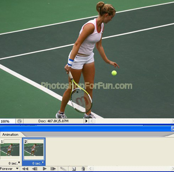
Task: Select frame 2 thumbnail
Action: (x=33, y=149)
